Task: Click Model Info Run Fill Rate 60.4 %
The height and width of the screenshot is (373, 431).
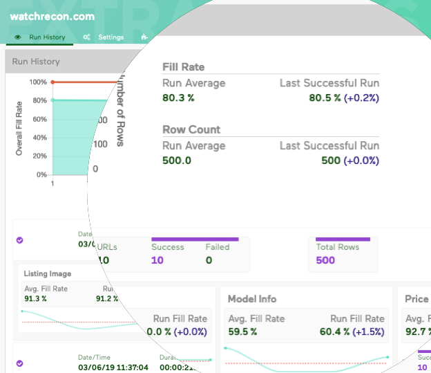Action: [x=334, y=331]
